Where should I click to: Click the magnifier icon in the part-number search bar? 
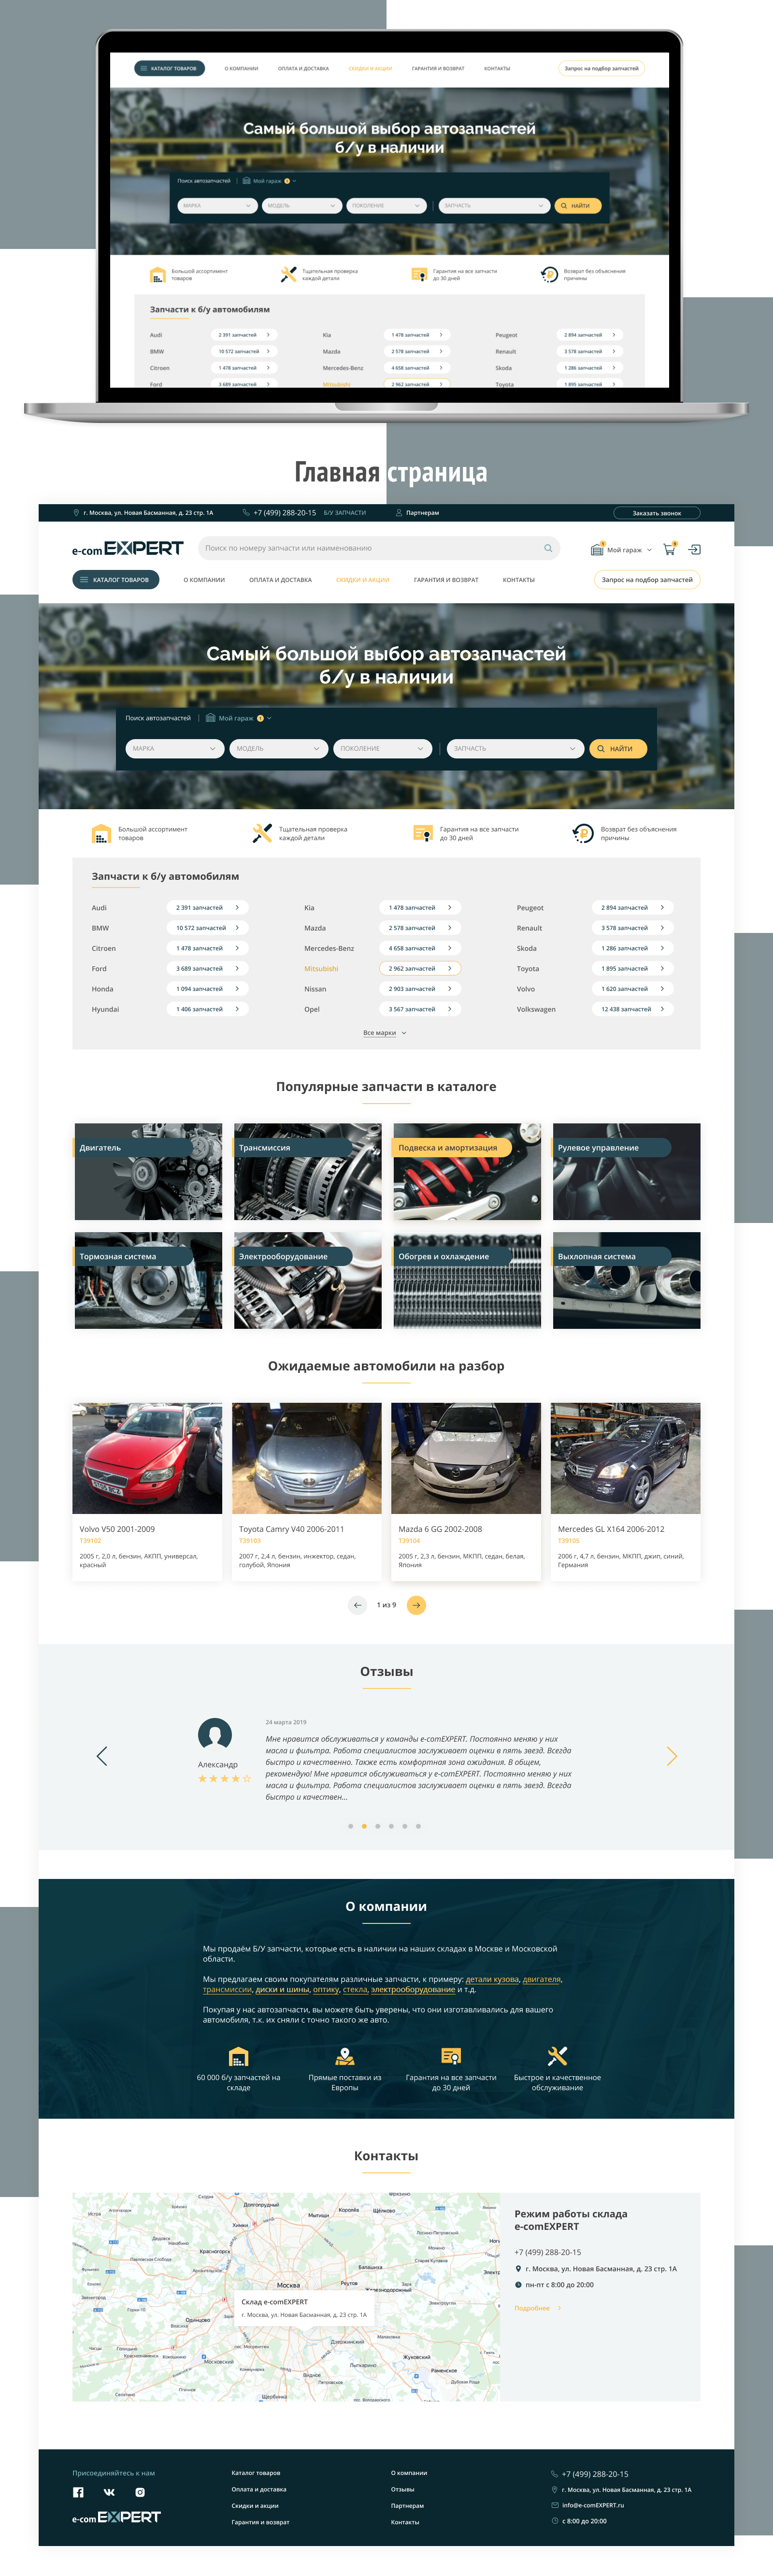tap(548, 548)
